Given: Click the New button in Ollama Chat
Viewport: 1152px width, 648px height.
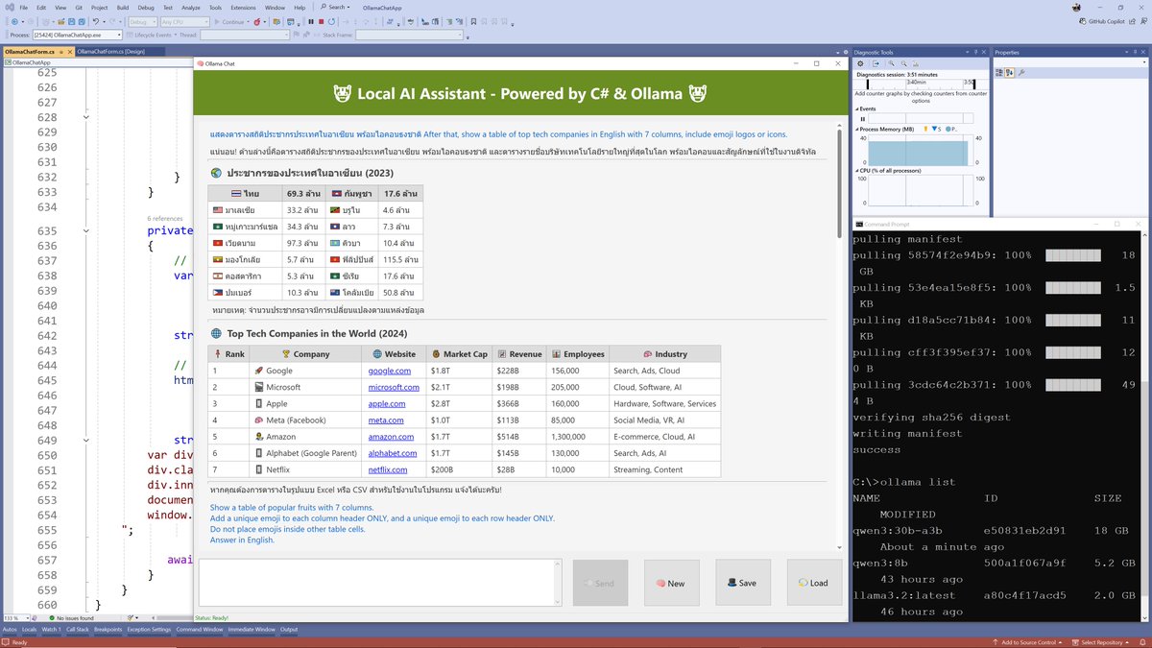Looking at the screenshot, I should pos(672,583).
